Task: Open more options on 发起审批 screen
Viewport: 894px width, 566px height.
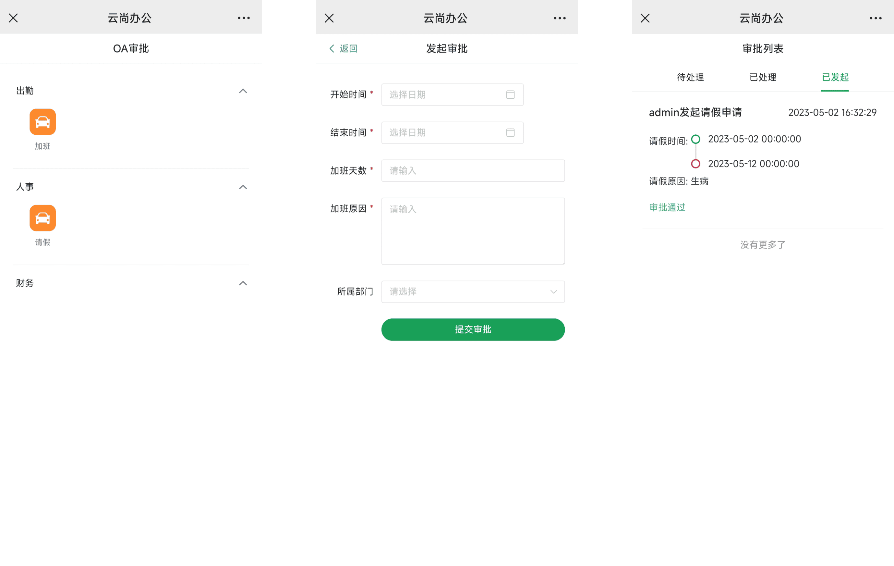Action: 560,18
